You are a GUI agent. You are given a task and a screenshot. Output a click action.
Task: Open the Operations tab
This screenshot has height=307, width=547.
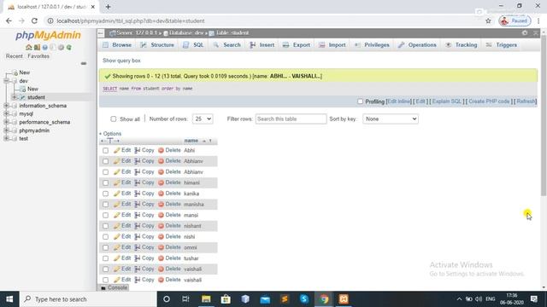coord(418,45)
